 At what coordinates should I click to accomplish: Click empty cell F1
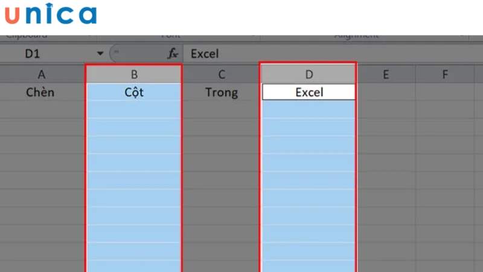tap(445, 92)
